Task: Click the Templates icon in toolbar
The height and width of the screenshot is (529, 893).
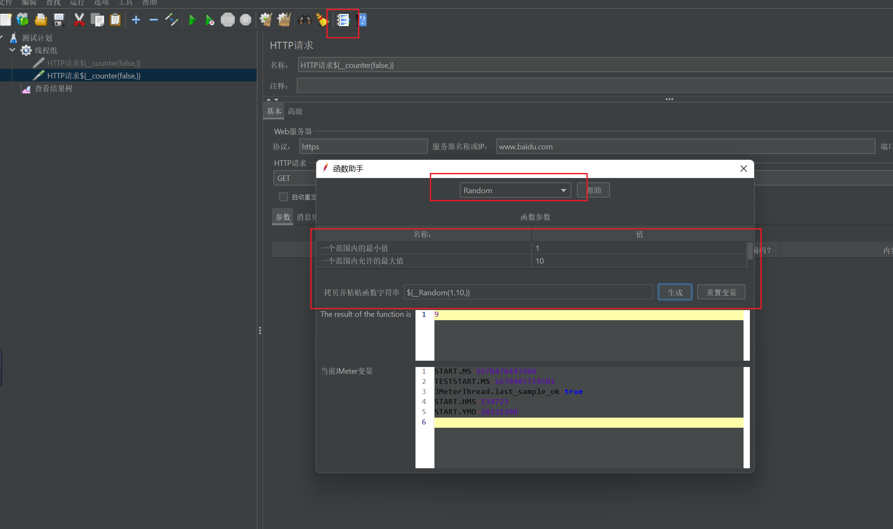Action: [x=23, y=20]
